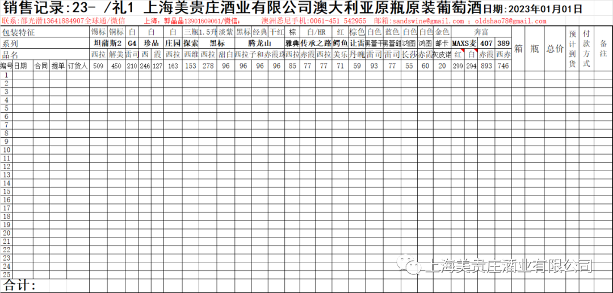The width and height of the screenshot is (613, 293).
Task: Select the price cell 210
Action: [x=132, y=66]
